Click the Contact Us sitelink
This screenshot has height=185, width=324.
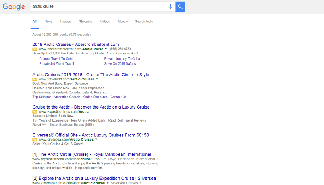point(118,97)
